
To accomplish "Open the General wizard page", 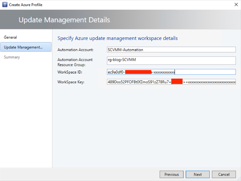I will point(10,37).
